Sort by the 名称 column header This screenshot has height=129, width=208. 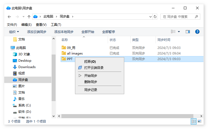coord(65,40)
